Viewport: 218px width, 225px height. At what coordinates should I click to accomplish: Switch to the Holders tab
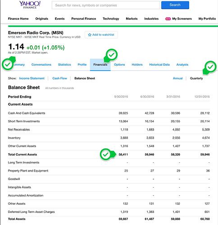tap(137, 65)
